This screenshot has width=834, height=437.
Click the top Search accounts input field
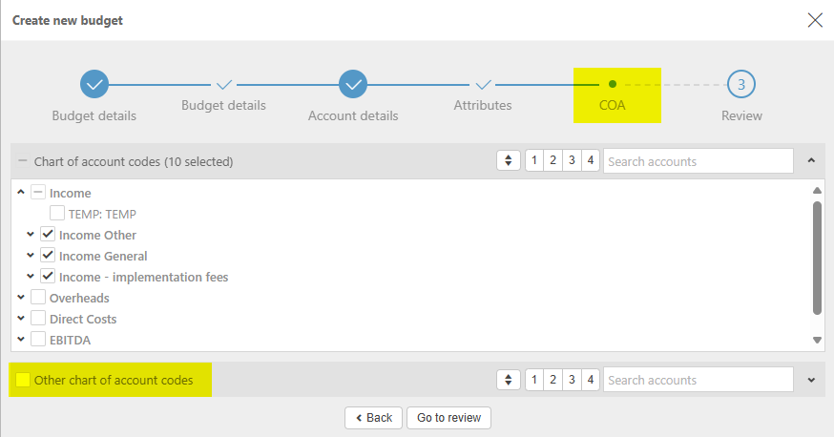click(x=698, y=161)
